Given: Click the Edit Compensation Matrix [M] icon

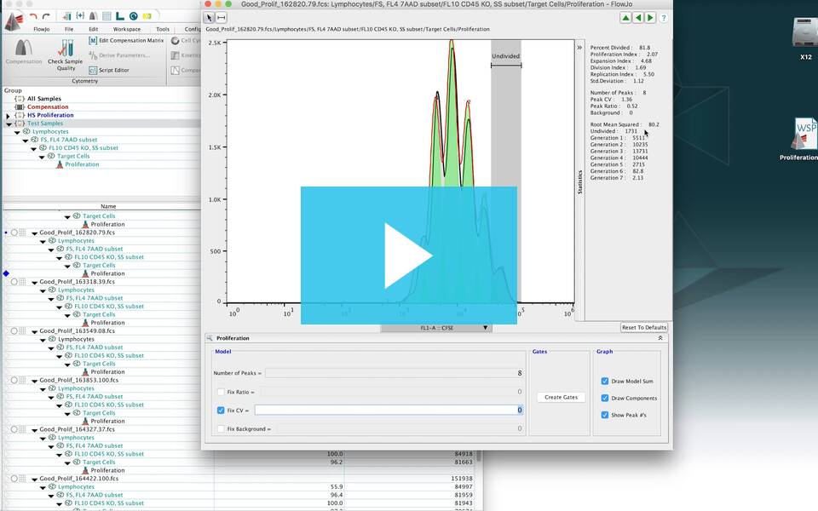Looking at the screenshot, I should (x=93, y=40).
